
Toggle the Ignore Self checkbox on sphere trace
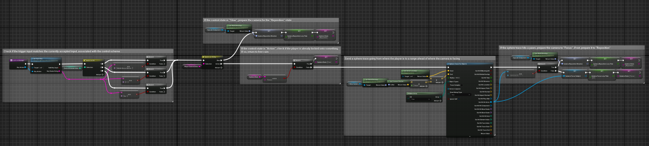pos(459,99)
